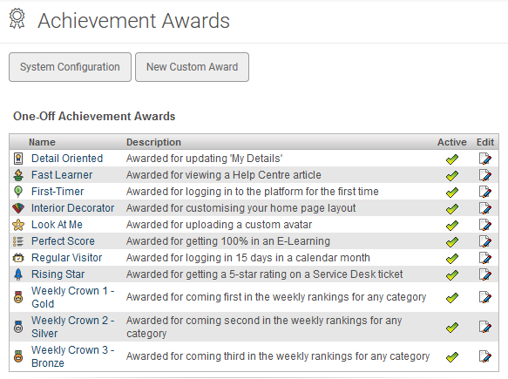
Task: Toggle active checkmark for Weekly Crown 2 - Silver
Action: [x=452, y=328]
